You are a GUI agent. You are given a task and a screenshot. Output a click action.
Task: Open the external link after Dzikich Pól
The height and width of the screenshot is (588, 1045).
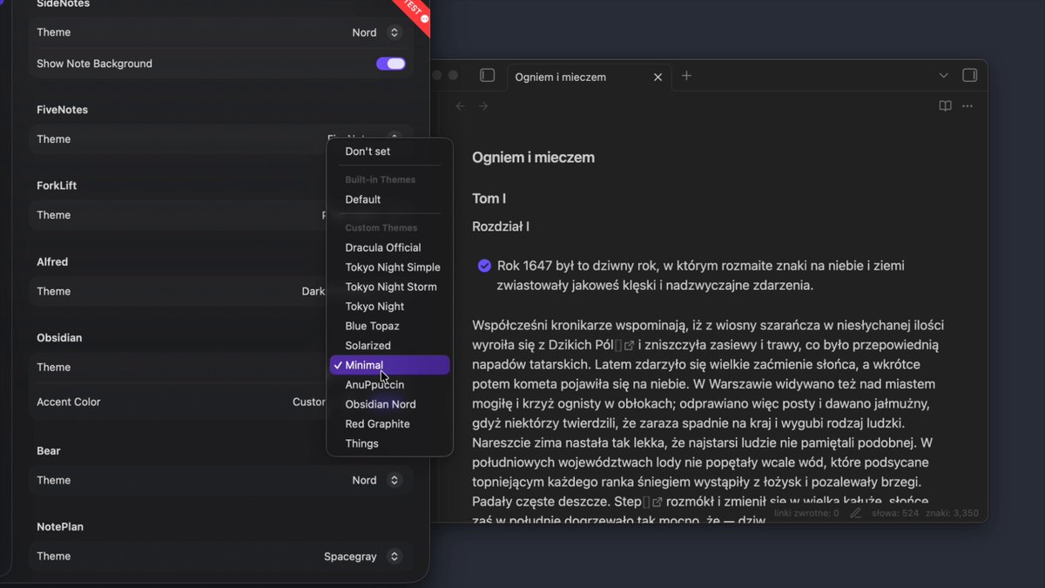pos(629,345)
